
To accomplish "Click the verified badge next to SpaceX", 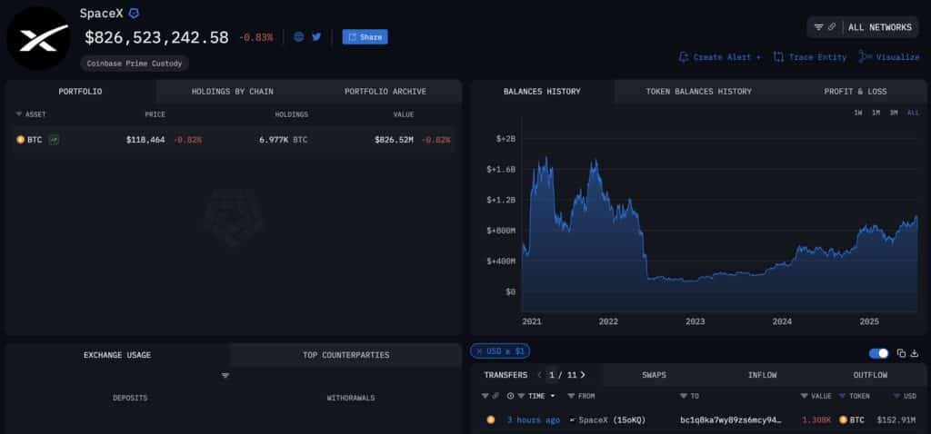I will [x=135, y=13].
